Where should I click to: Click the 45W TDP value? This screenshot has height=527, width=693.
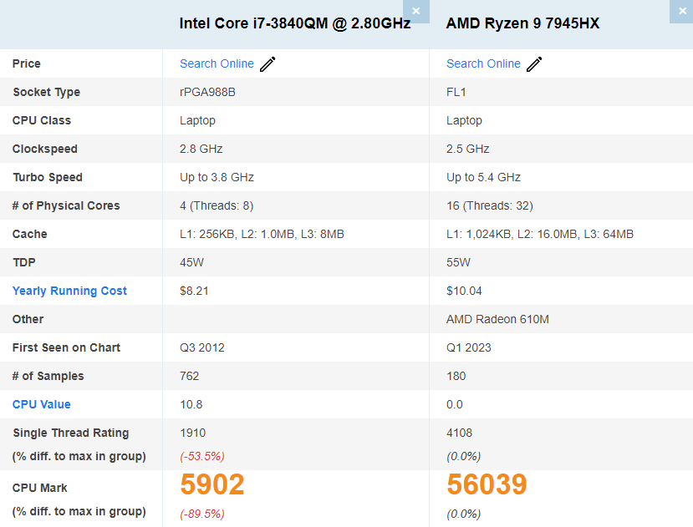[x=191, y=262]
